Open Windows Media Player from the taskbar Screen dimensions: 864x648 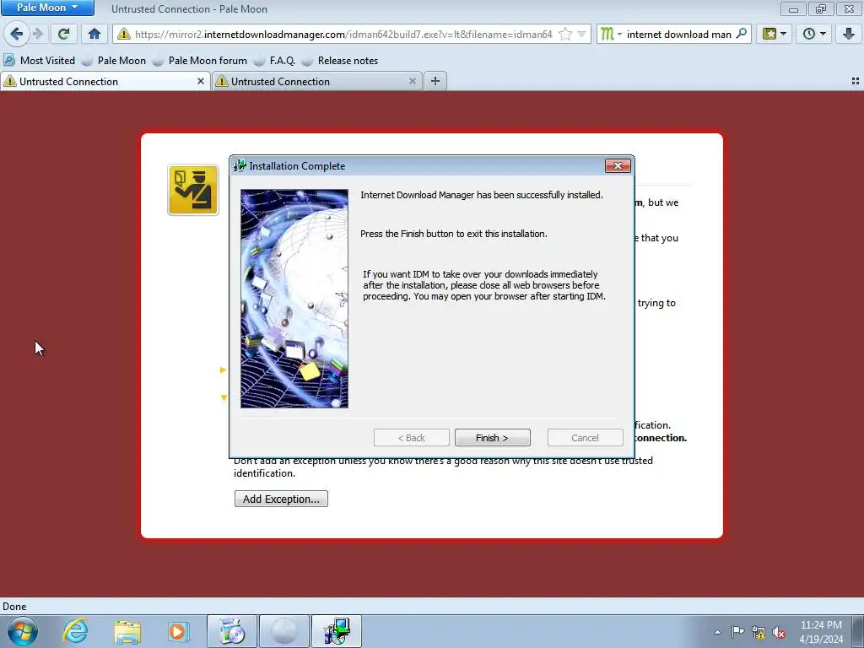tap(179, 631)
